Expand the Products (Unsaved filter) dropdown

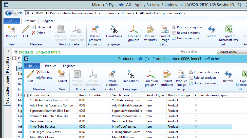pyautogui.click(x=63, y=52)
